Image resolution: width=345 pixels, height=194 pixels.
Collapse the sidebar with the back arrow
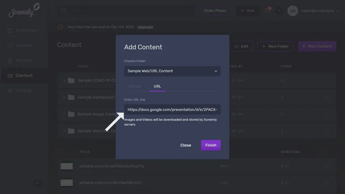tap(37, 183)
